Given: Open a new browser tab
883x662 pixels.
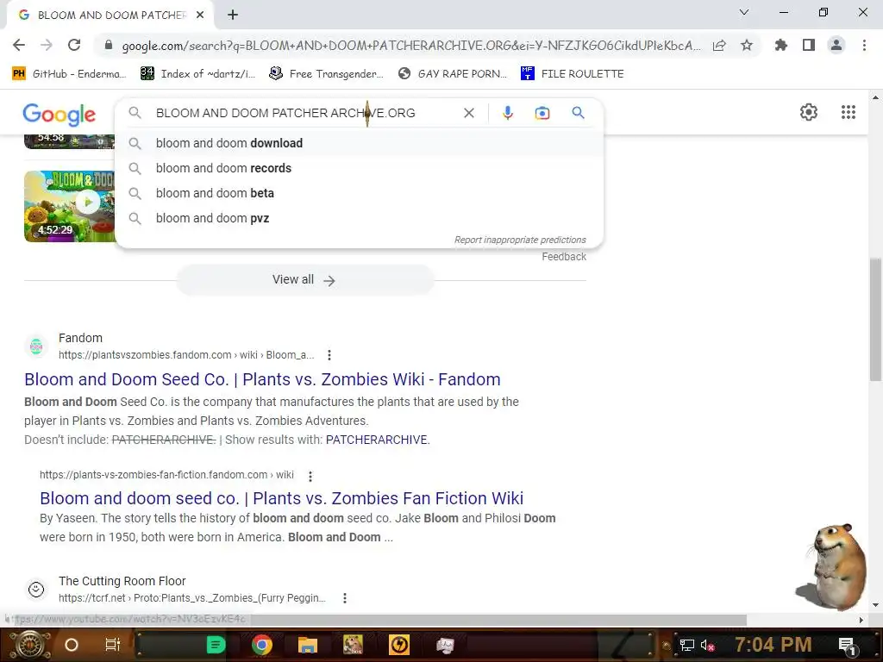Looking at the screenshot, I should tap(233, 16).
